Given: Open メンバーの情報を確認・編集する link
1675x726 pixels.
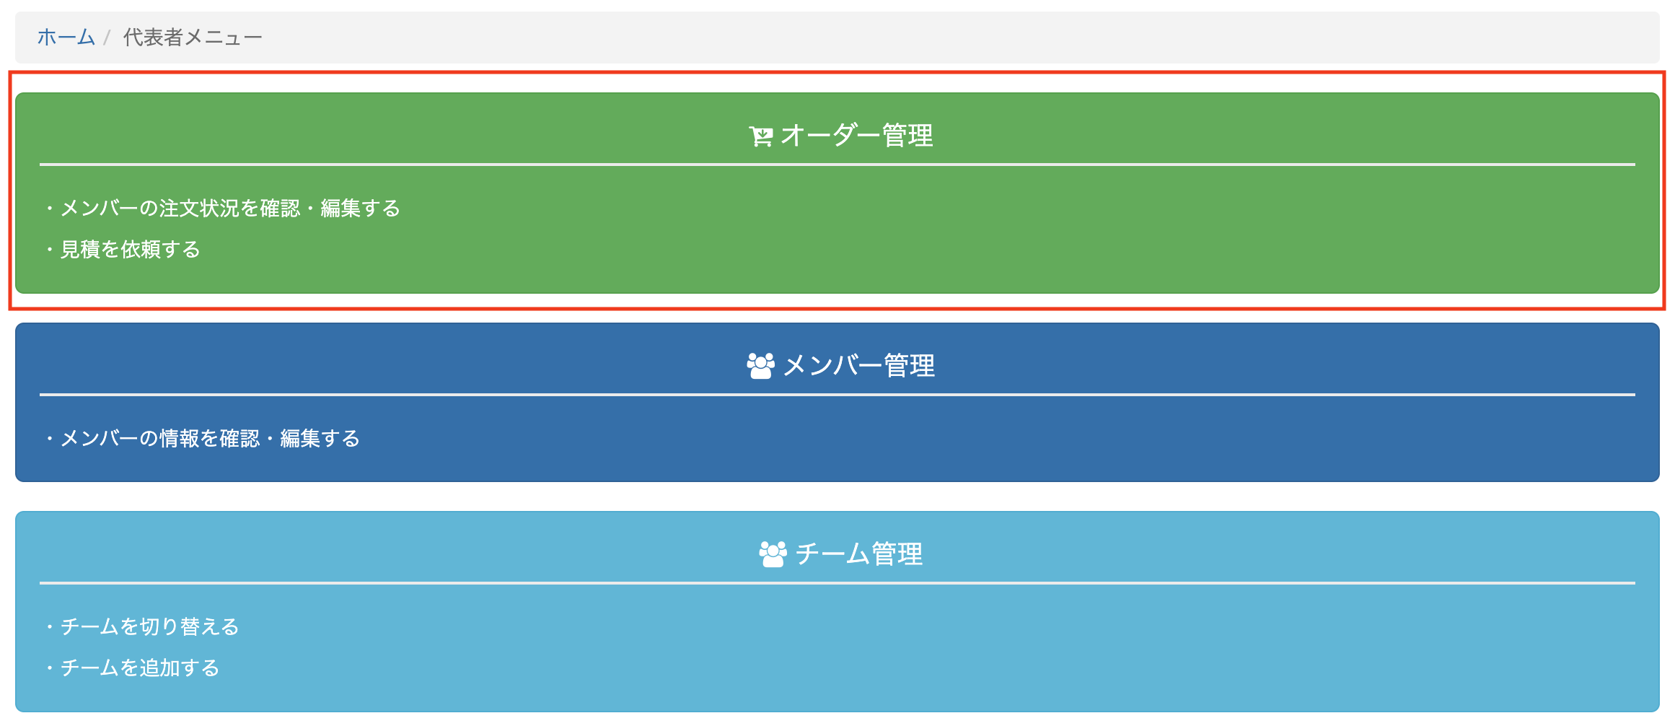Looking at the screenshot, I should [209, 439].
